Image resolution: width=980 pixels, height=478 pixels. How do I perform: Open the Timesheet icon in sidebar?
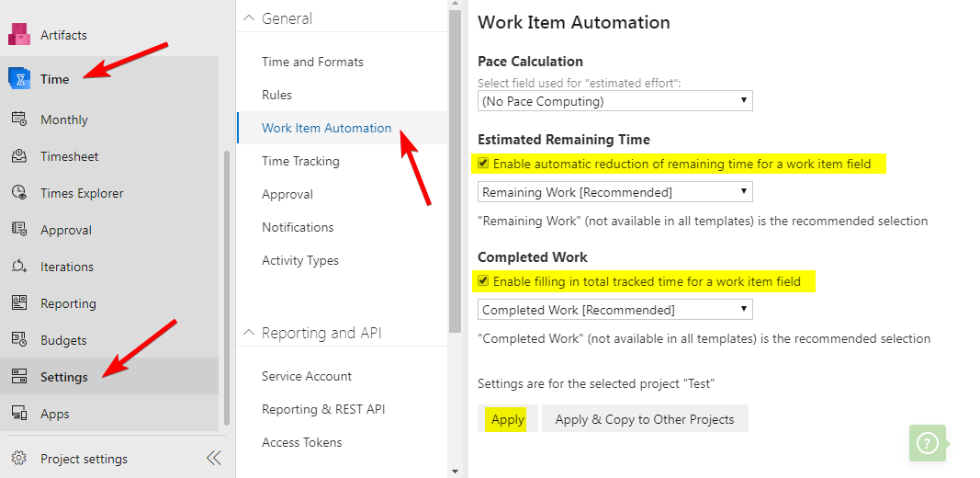[19, 156]
